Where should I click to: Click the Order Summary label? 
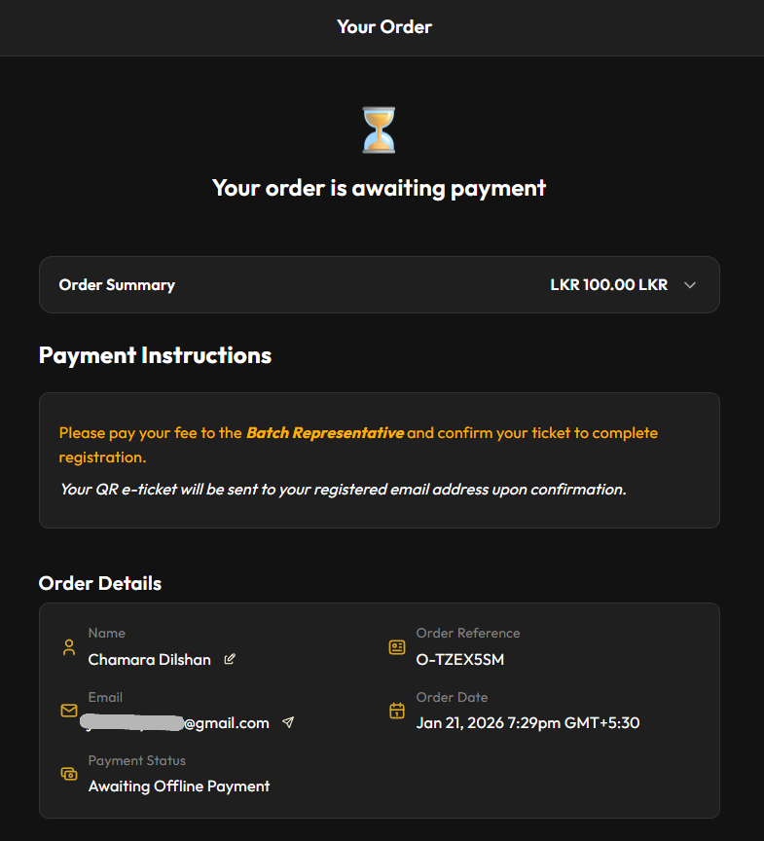click(x=117, y=285)
